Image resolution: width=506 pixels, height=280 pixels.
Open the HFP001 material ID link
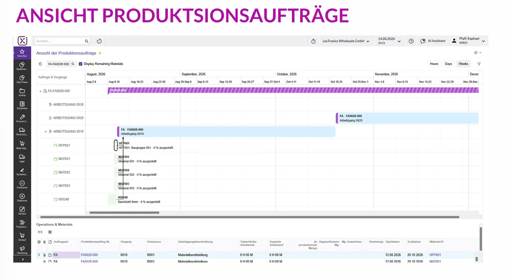tap(435, 255)
